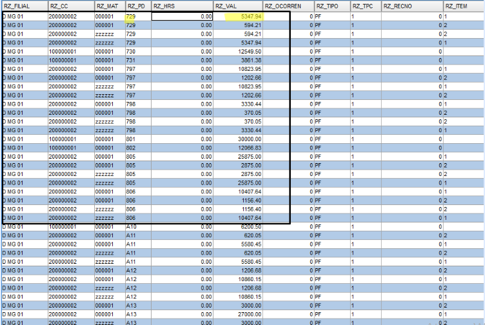Select the RZ_RECNO column header
The height and width of the screenshot is (325, 485).
click(412, 6)
